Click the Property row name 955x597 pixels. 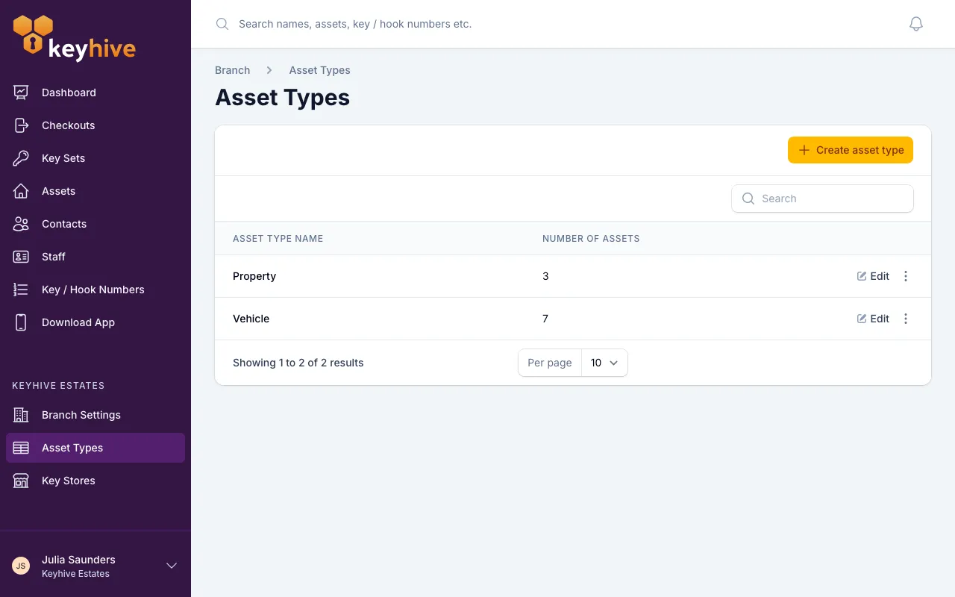[254, 276]
